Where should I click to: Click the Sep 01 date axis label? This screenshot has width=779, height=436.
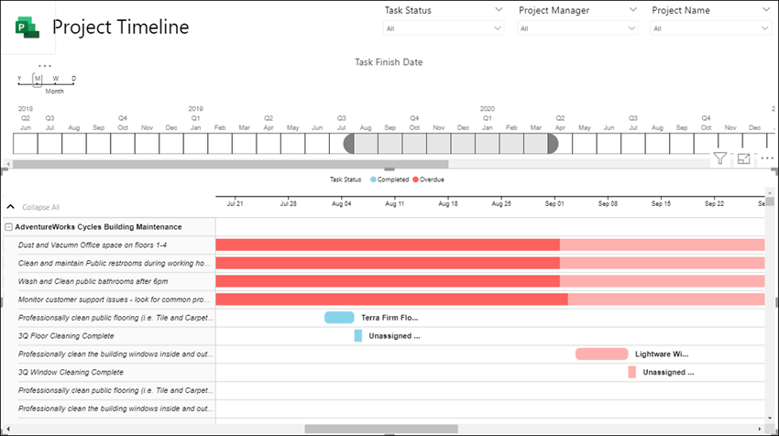(554, 203)
